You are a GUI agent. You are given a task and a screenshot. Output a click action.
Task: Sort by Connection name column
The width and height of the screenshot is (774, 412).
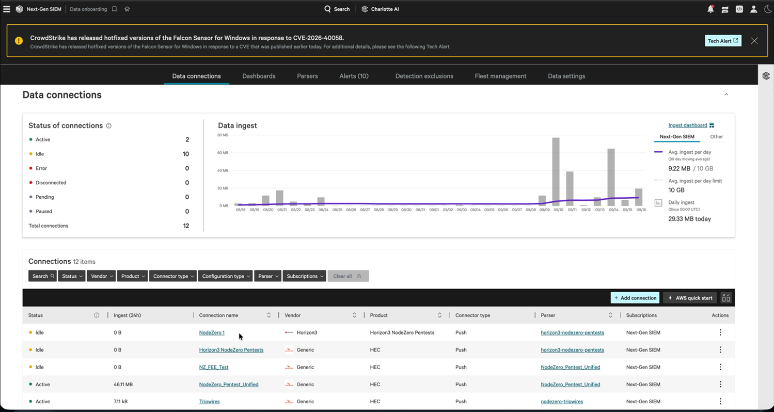coord(268,315)
